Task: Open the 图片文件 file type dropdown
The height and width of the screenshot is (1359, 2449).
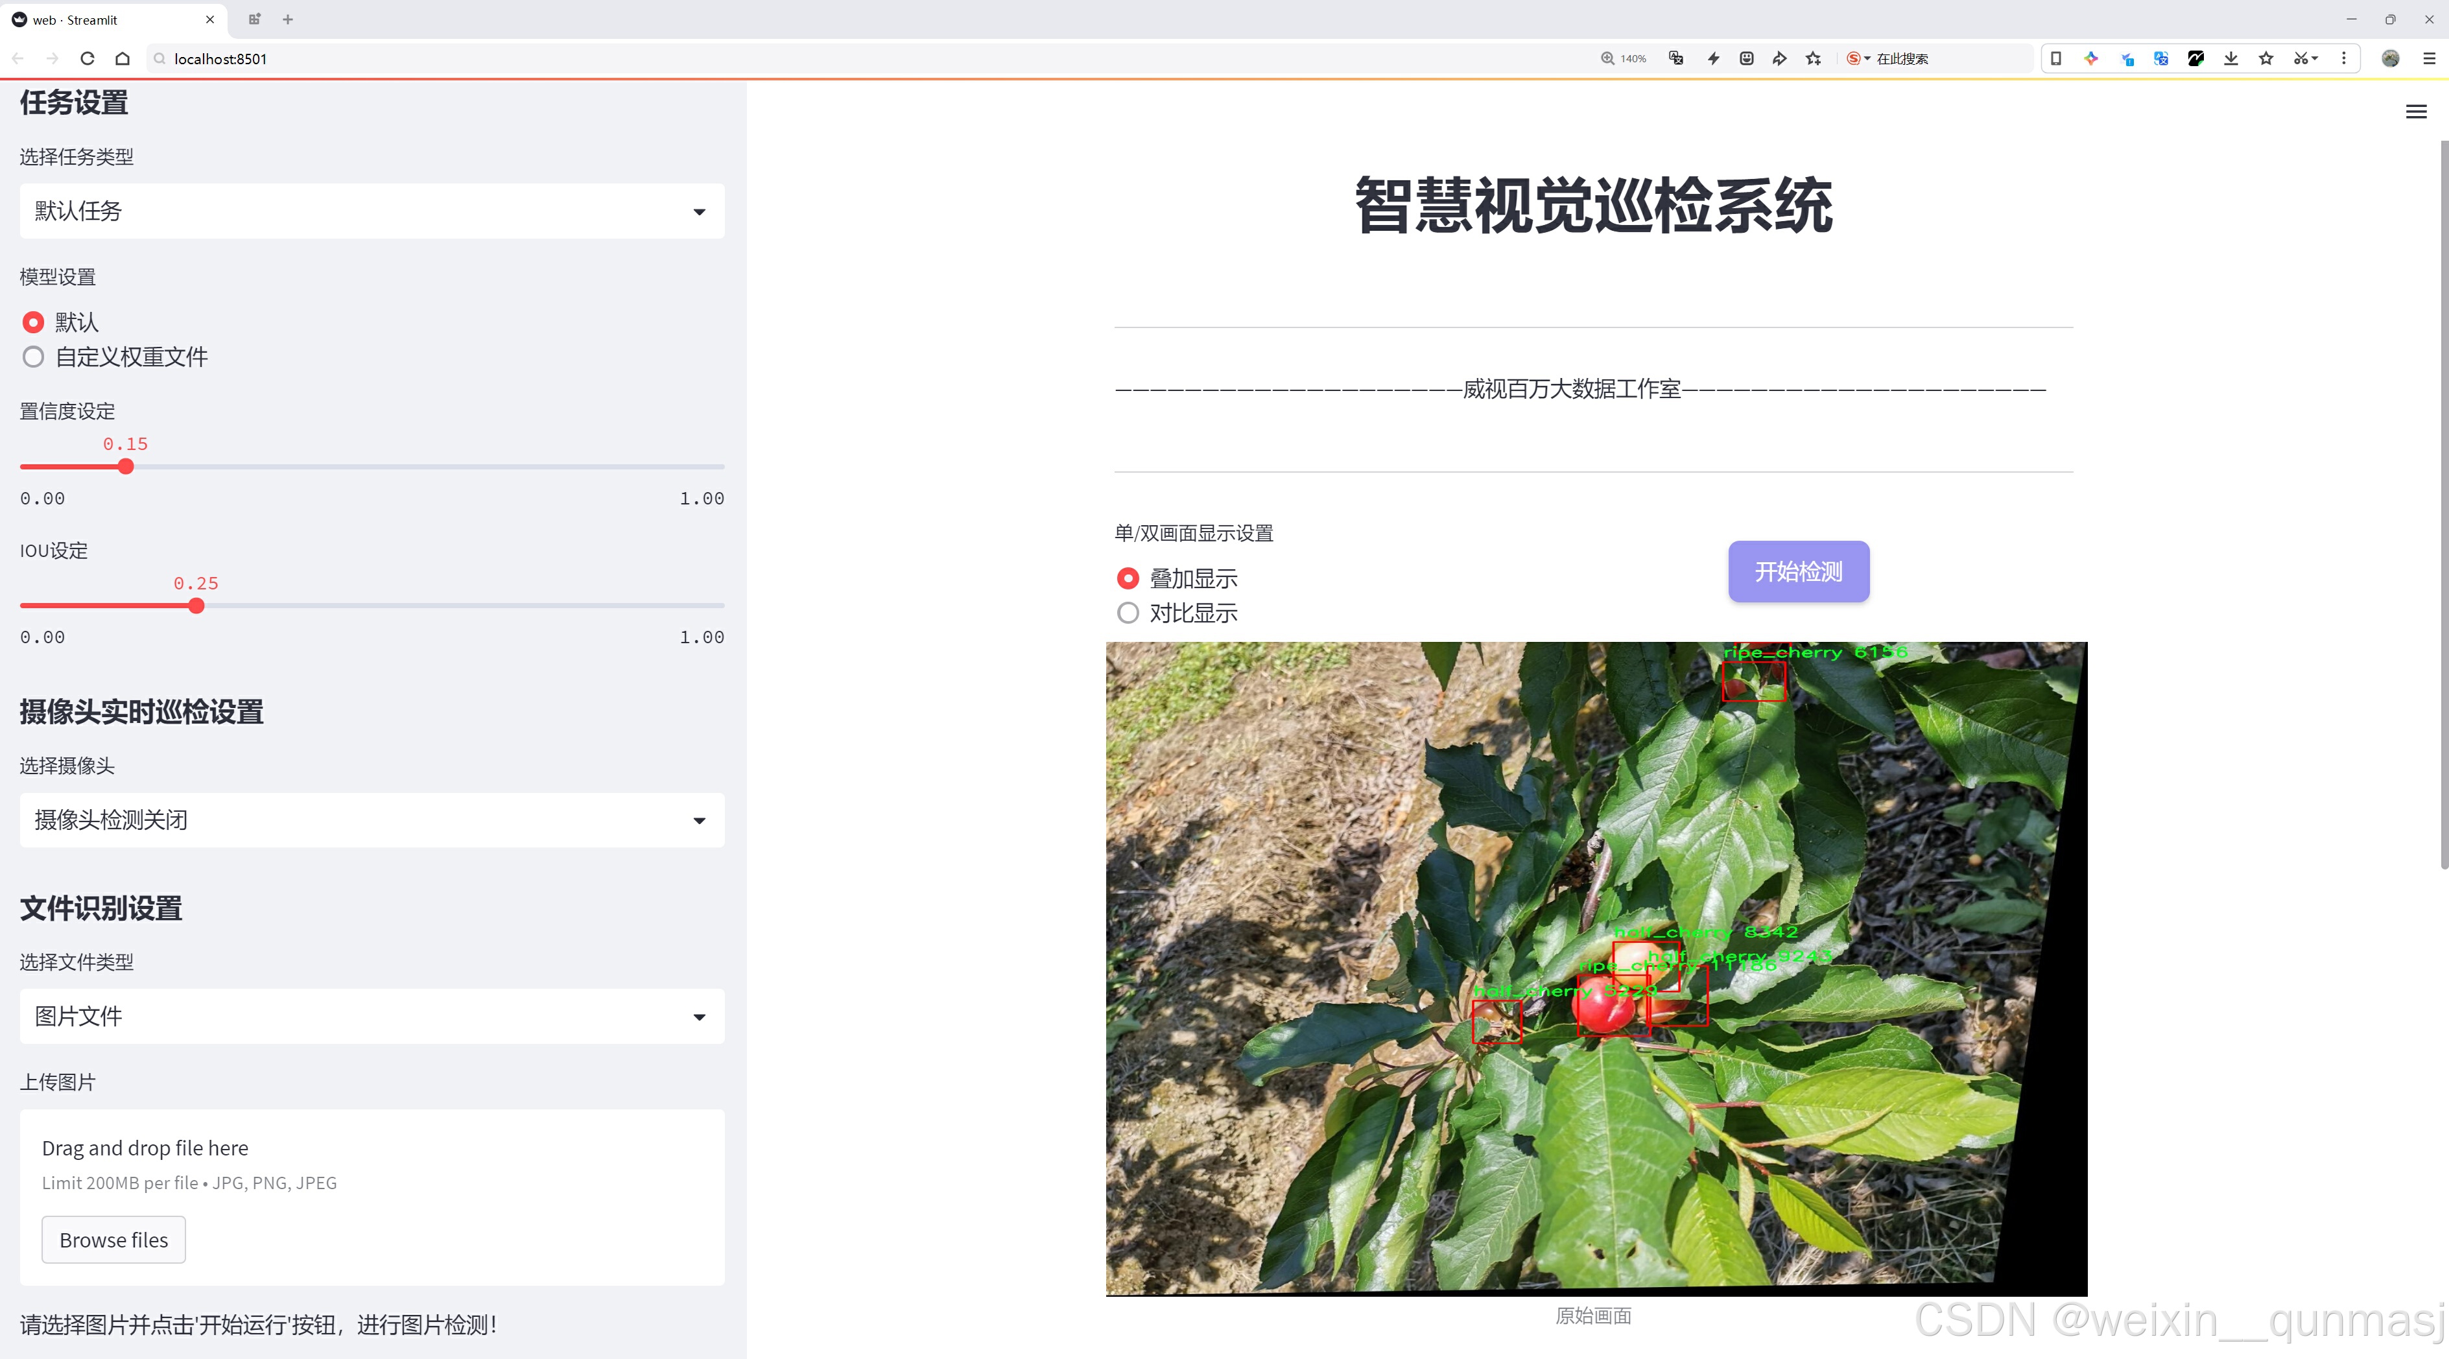Action: (372, 1016)
